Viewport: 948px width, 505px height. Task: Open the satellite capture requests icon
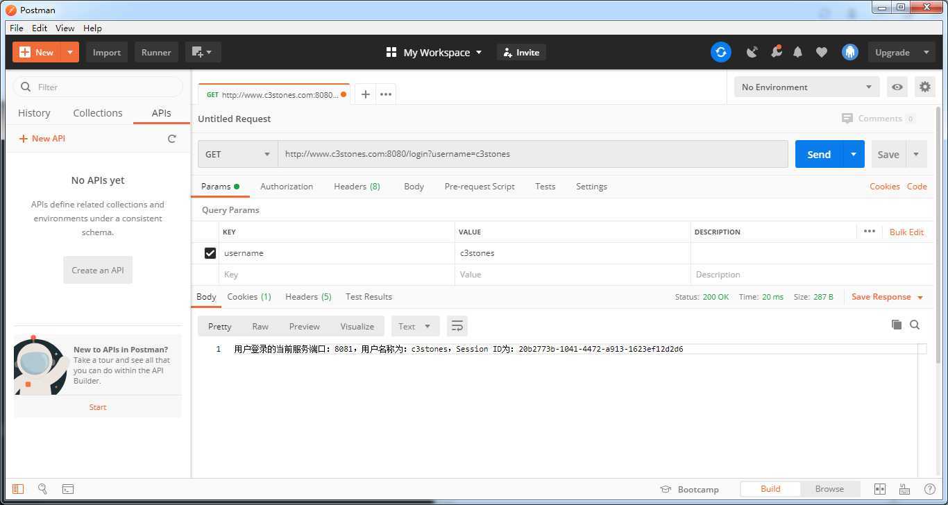(x=752, y=52)
